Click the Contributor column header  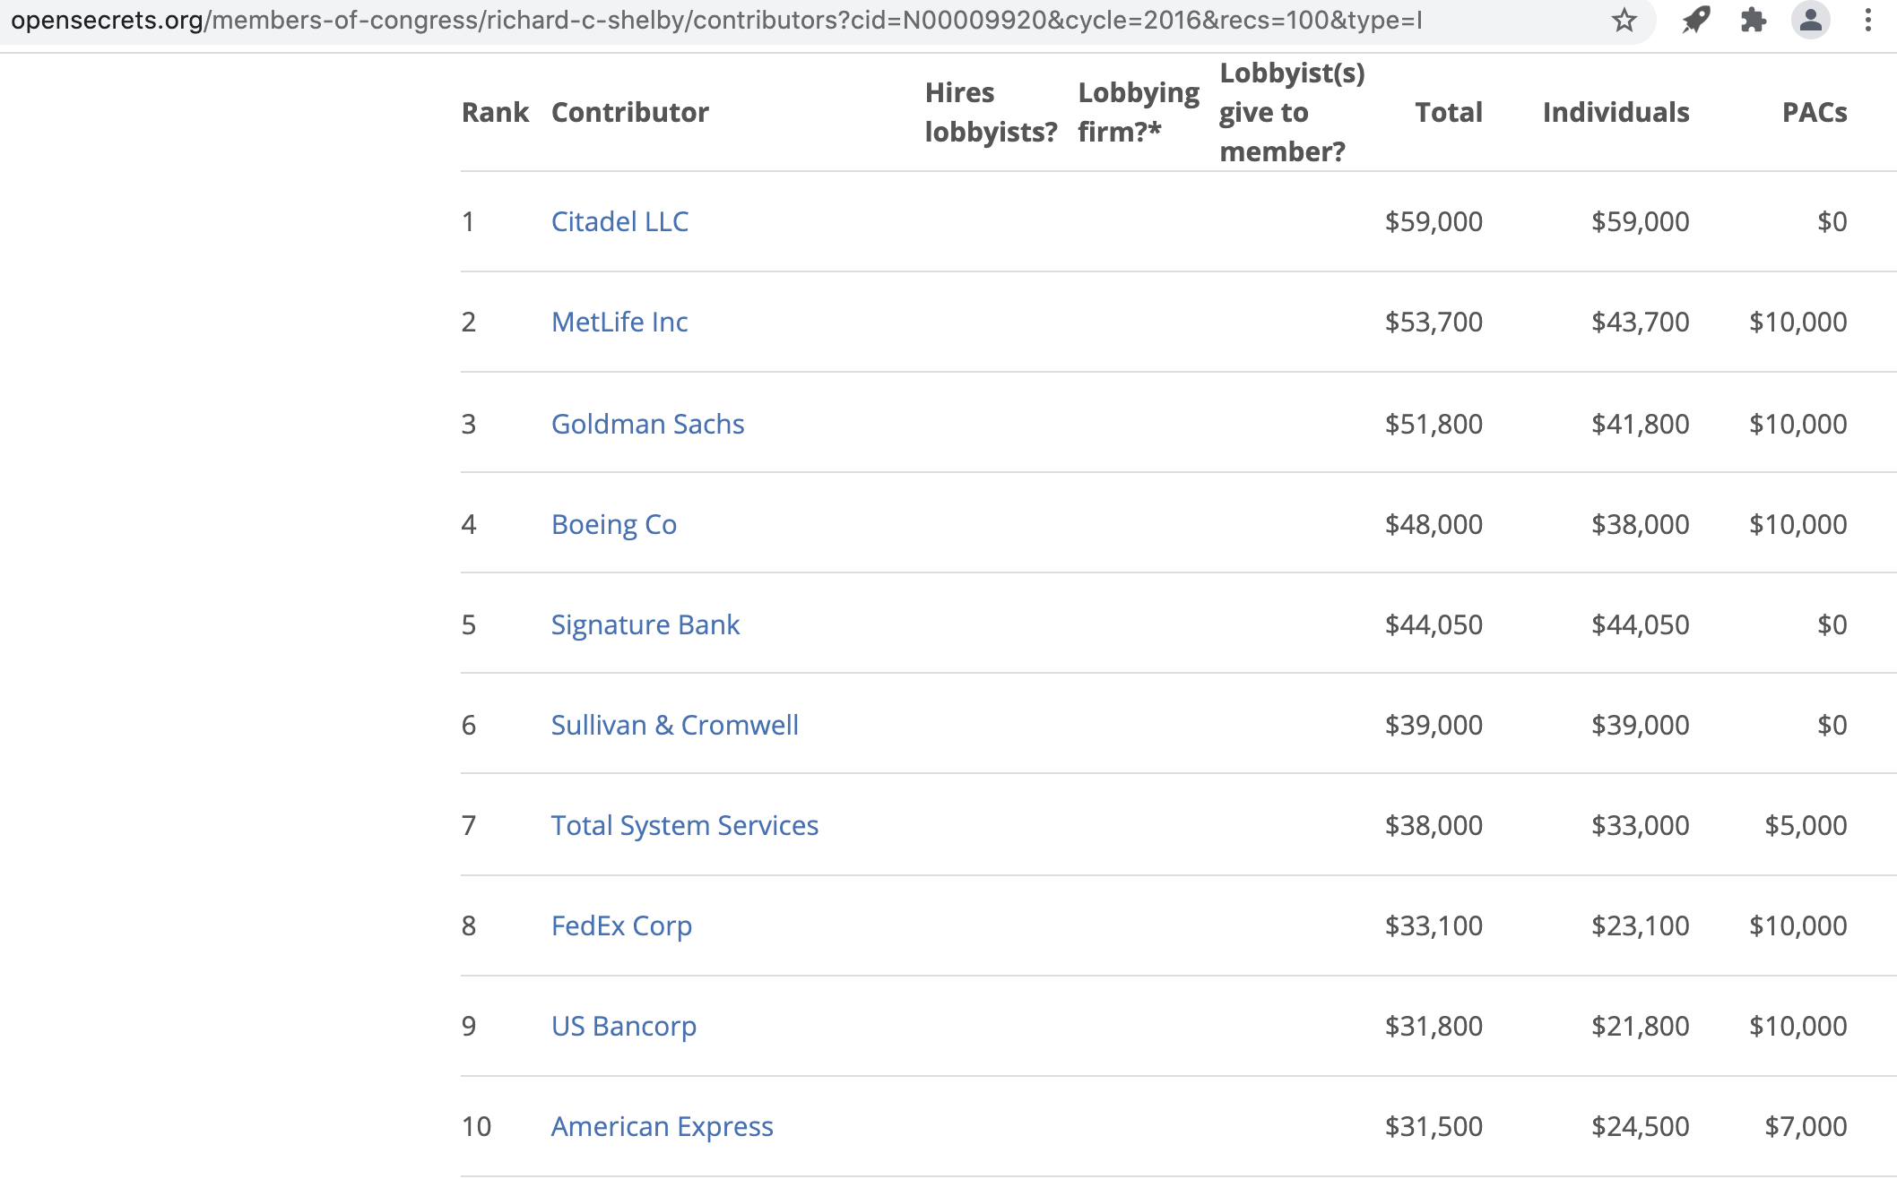click(630, 112)
